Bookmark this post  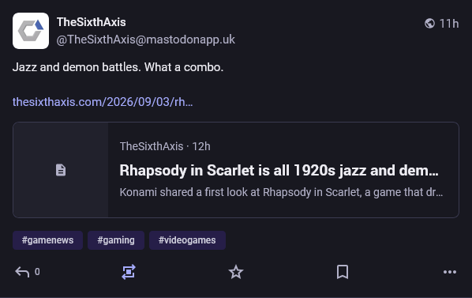pos(343,272)
